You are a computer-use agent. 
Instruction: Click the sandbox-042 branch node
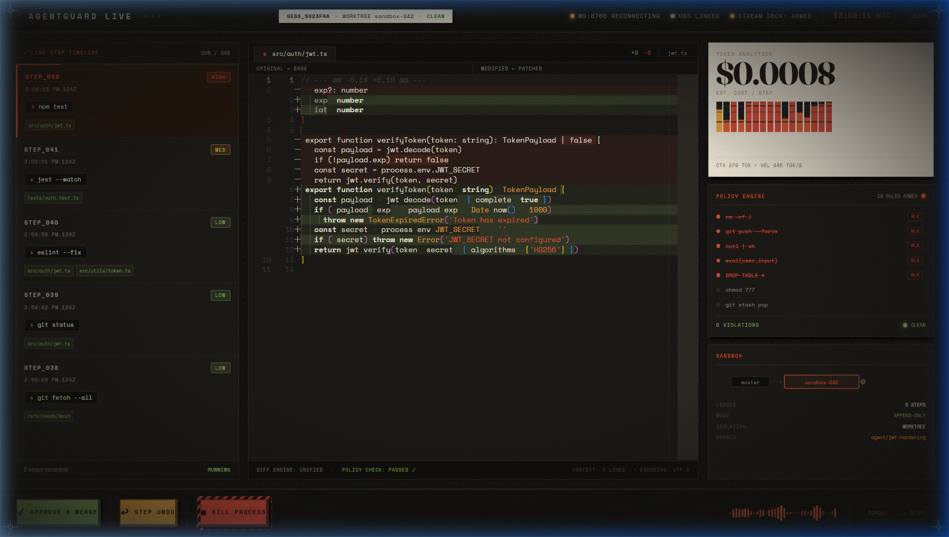click(821, 382)
